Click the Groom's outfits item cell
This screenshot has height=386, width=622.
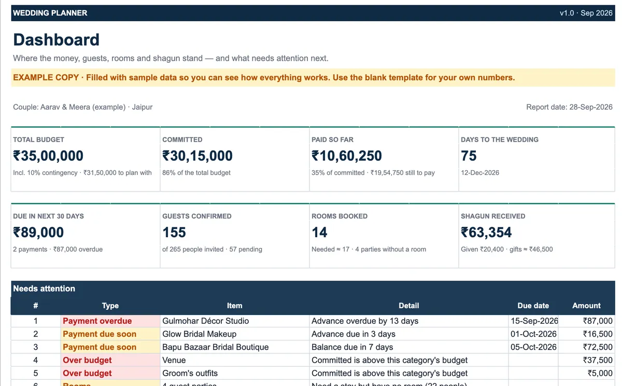pyautogui.click(x=235, y=373)
